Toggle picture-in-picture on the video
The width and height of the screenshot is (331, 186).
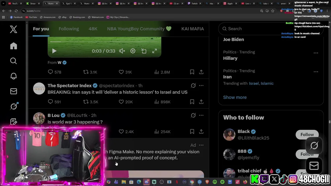tap(144, 51)
